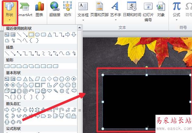Select cross shape under 基本形状
Screen dimensions: 192x133
pos(62,85)
